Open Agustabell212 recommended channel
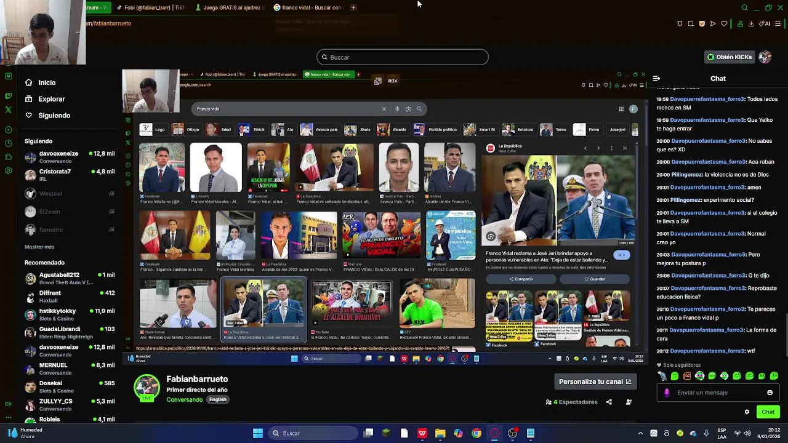Viewport: 788px width, 443px height. pyautogui.click(x=70, y=279)
